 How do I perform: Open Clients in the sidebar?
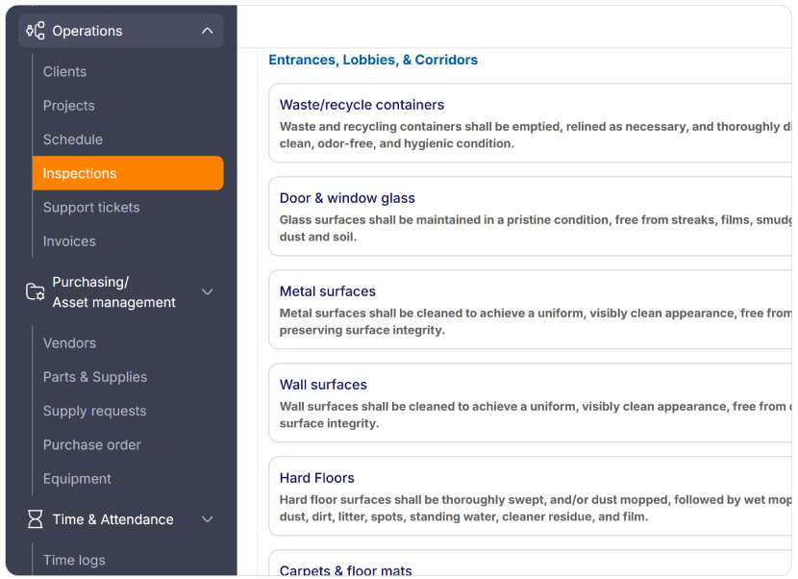click(64, 71)
